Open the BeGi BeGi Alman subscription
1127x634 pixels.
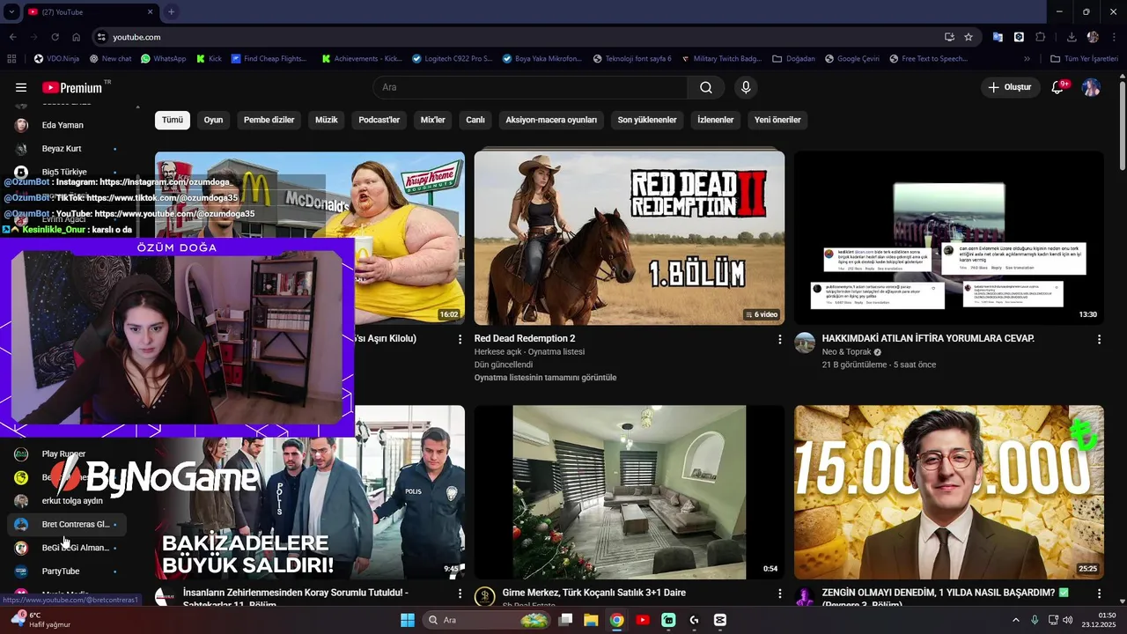point(67,548)
